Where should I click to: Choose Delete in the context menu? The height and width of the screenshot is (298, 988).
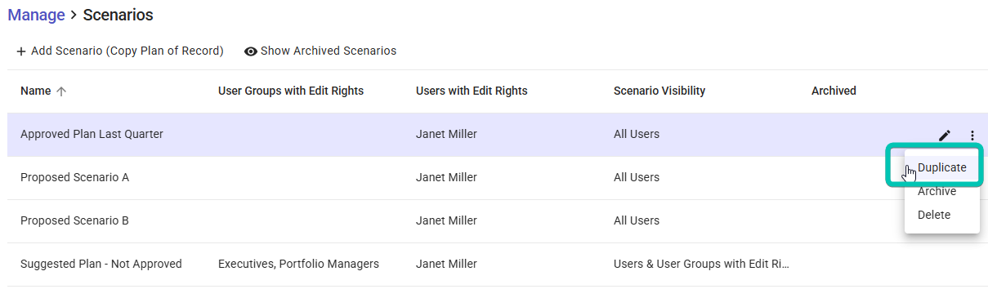click(x=934, y=215)
